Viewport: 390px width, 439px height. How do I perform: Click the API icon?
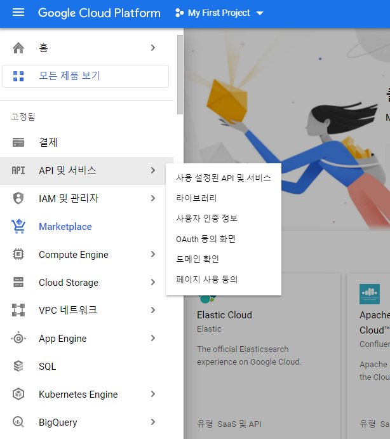(x=18, y=170)
